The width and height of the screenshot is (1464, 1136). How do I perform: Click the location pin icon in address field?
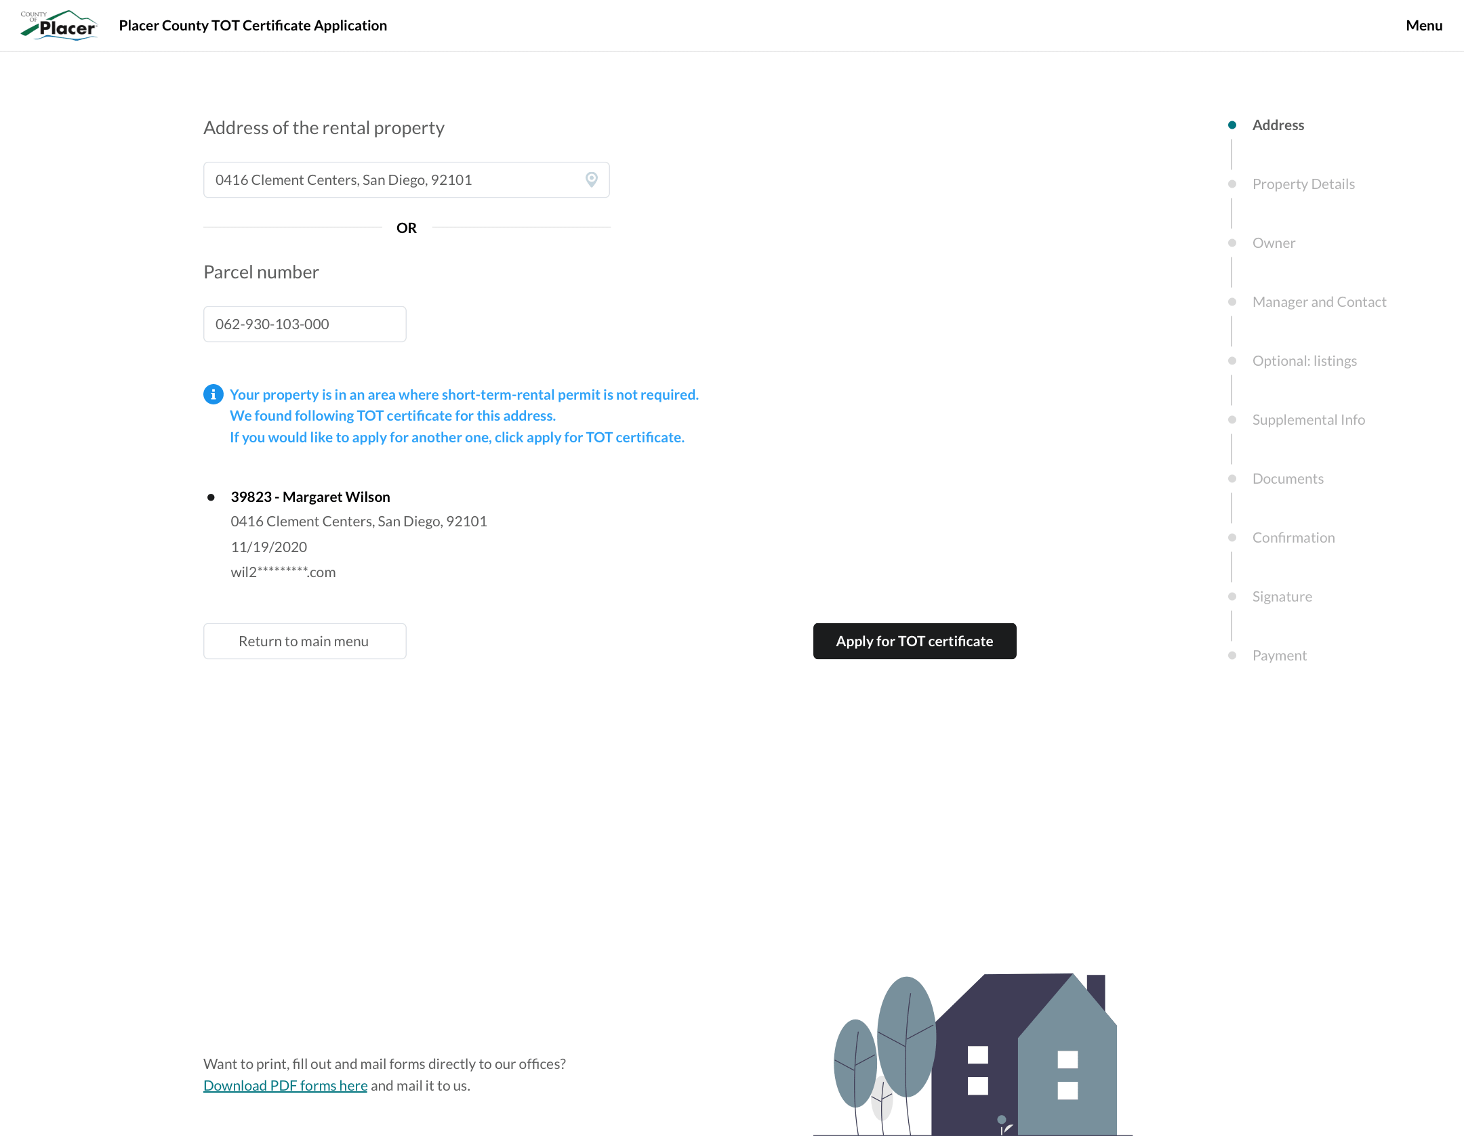tap(590, 180)
